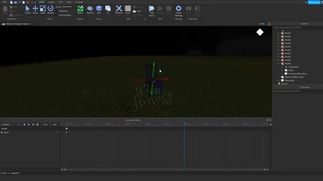Toggle the Collisions checkbox
This screenshot has width=323, height=181.
click(63, 11)
